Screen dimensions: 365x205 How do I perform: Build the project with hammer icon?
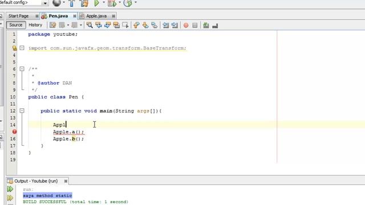[x=71, y=3]
